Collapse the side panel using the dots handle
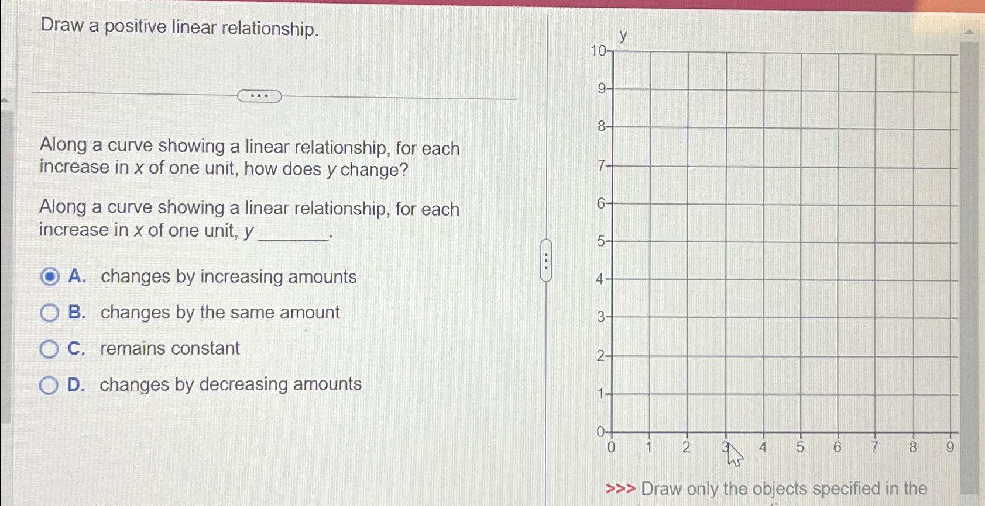This screenshot has width=985, height=506. point(545,262)
